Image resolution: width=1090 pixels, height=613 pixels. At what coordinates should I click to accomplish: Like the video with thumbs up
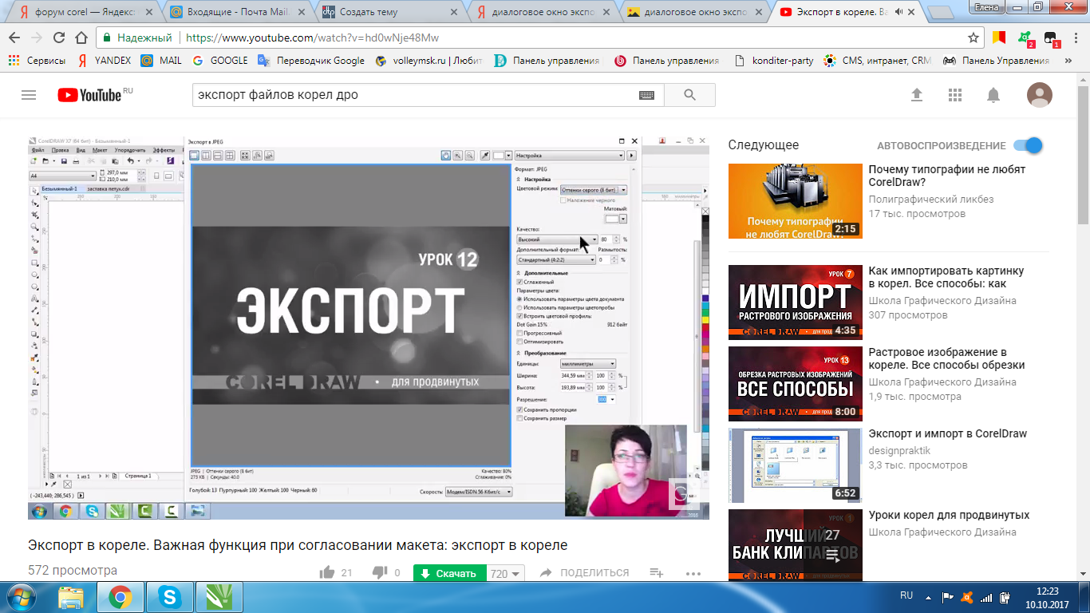click(x=327, y=572)
